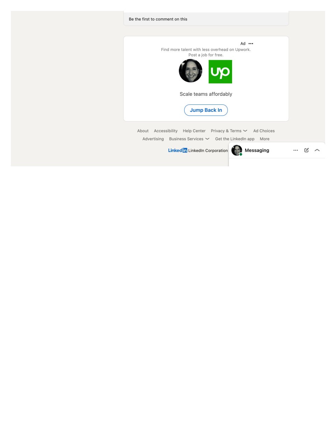
Task: Click the Messaging profile avatar
Action: [x=237, y=150]
